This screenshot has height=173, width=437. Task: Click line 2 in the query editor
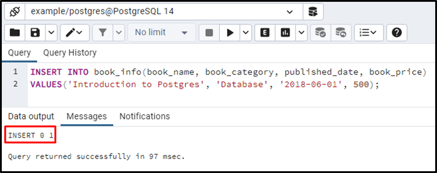tap(205, 84)
